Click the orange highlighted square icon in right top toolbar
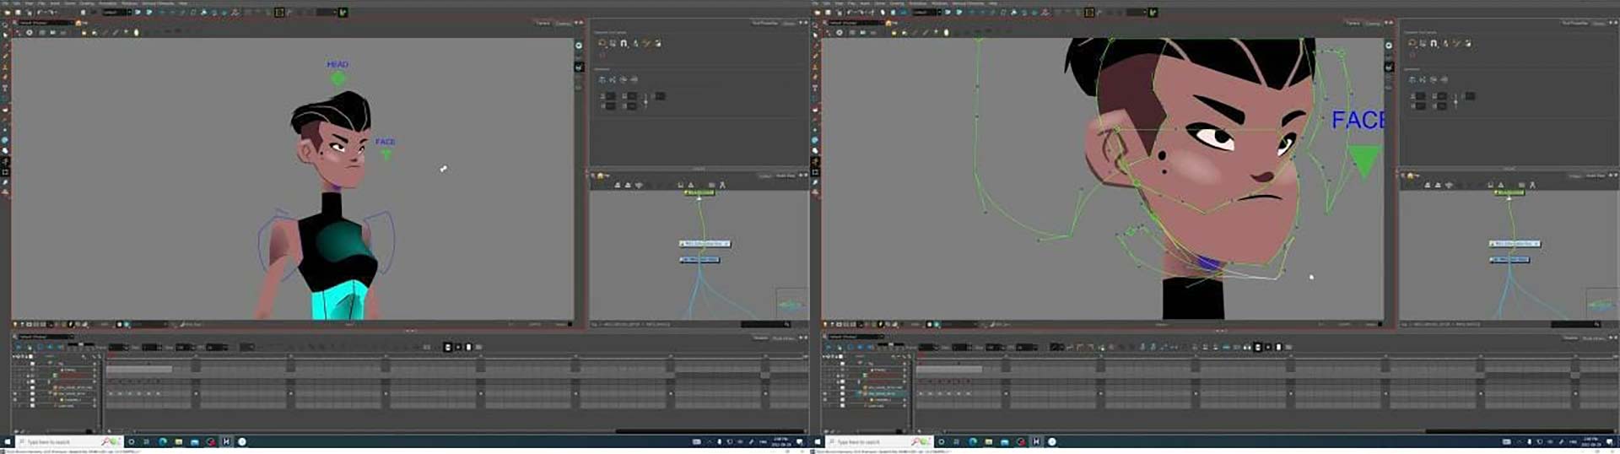The height and width of the screenshot is (454, 1620). 1089,13
